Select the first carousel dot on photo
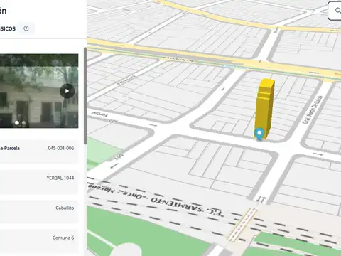341x256 pixels. 17,122
